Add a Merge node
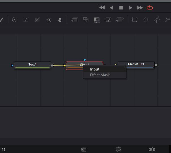The width and height of the screenshot is (171, 153). coord(74,20)
